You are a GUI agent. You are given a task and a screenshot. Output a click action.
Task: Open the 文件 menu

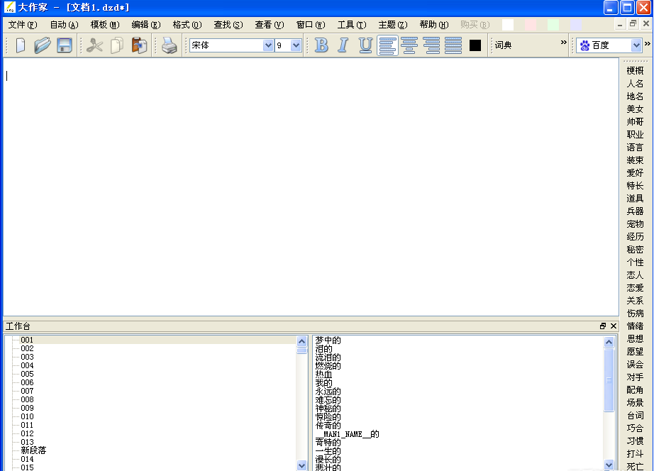21,23
